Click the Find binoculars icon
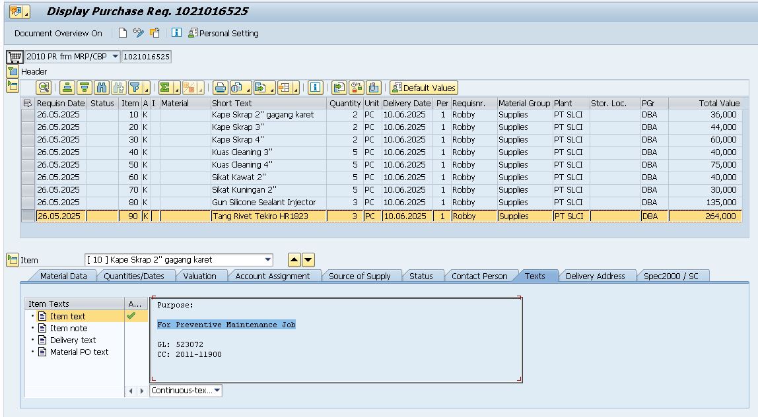 tap(102, 88)
